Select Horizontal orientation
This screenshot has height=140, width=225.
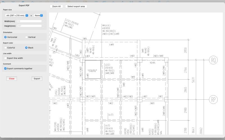pos(5,37)
